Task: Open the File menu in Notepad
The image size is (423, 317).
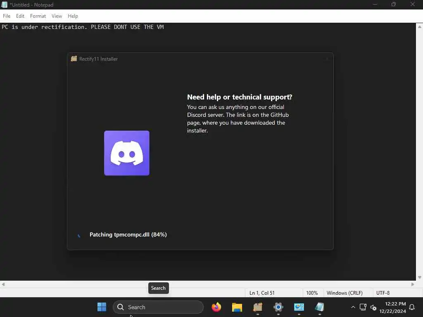Action: click(x=7, y=16)
